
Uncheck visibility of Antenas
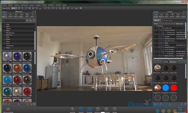pyautogui.click(x=161, y=37)
